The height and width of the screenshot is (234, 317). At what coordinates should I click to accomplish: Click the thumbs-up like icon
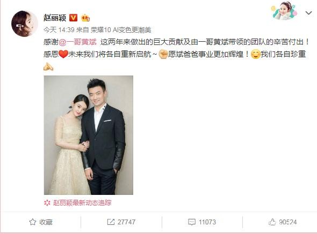tap(272, 222)
